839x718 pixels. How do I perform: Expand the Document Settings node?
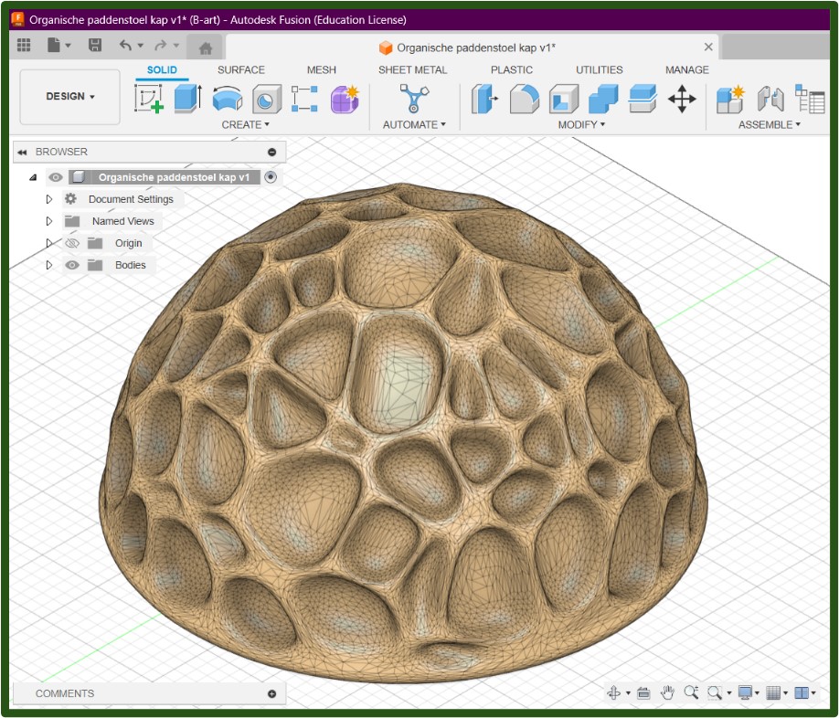[x=49, y=199]
